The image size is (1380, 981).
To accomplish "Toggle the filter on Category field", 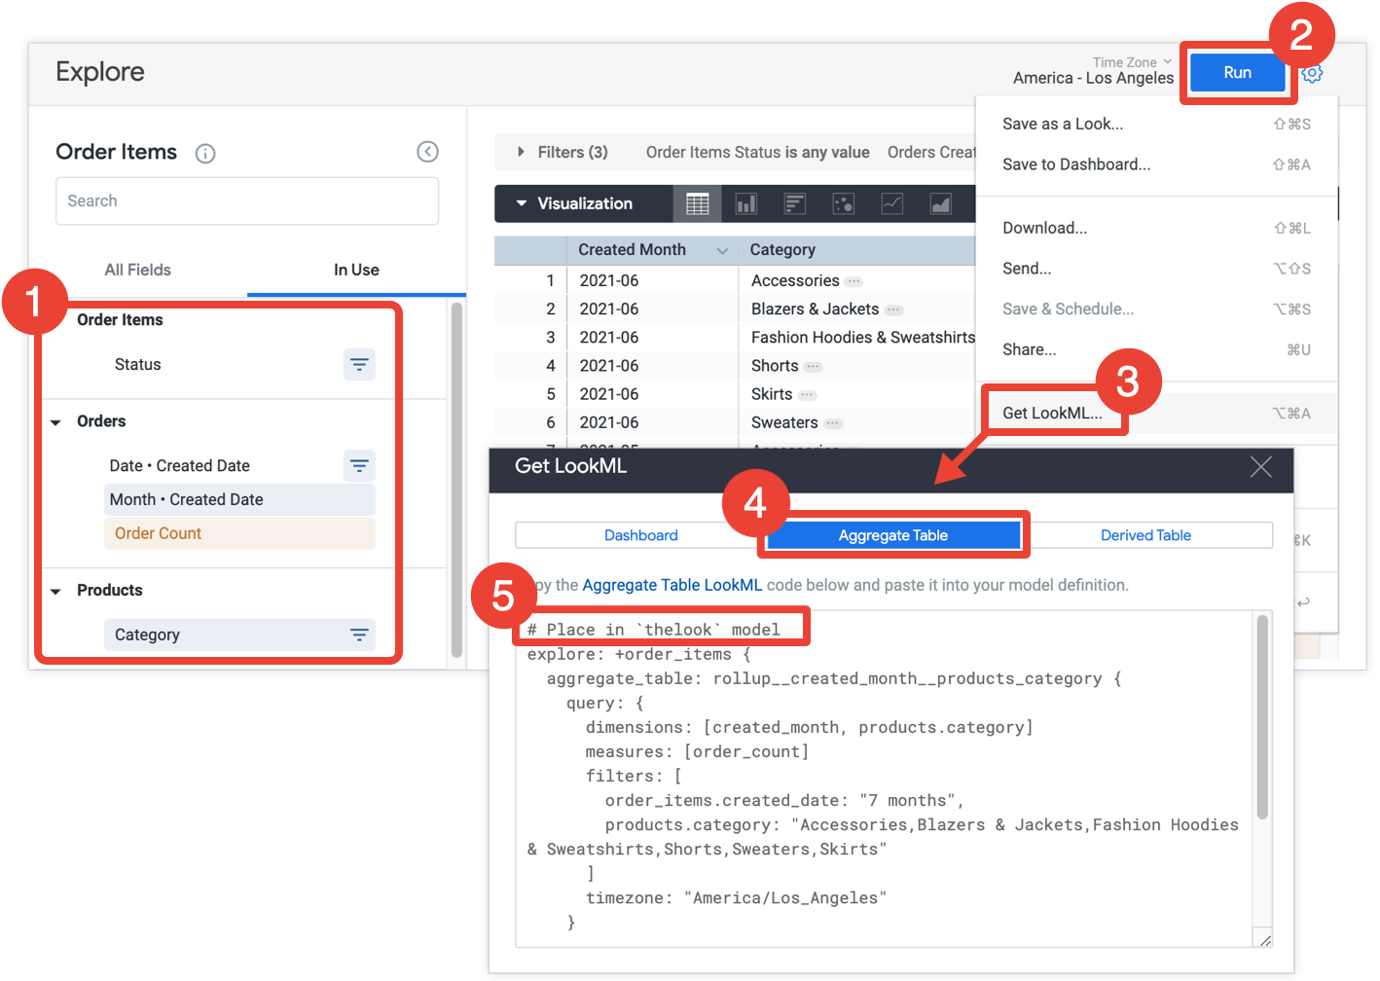I will pyautogui.click(x=359, y=636).
